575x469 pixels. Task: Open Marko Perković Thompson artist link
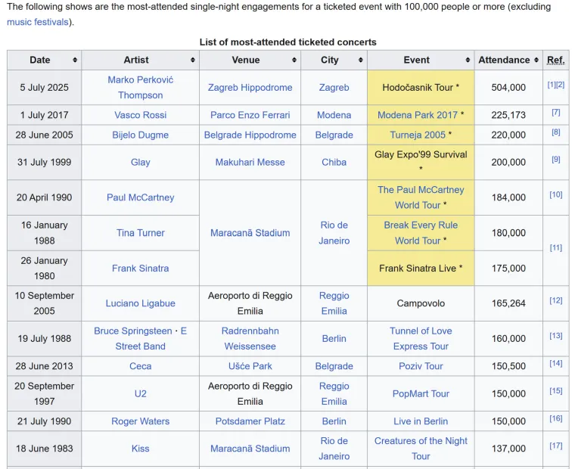point(141,88)
